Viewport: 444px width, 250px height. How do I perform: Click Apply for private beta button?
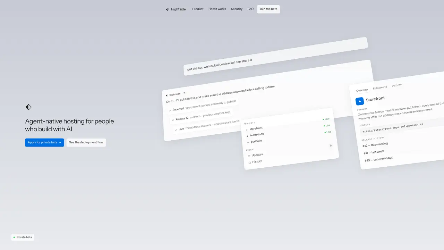click(x=44, y=142)
